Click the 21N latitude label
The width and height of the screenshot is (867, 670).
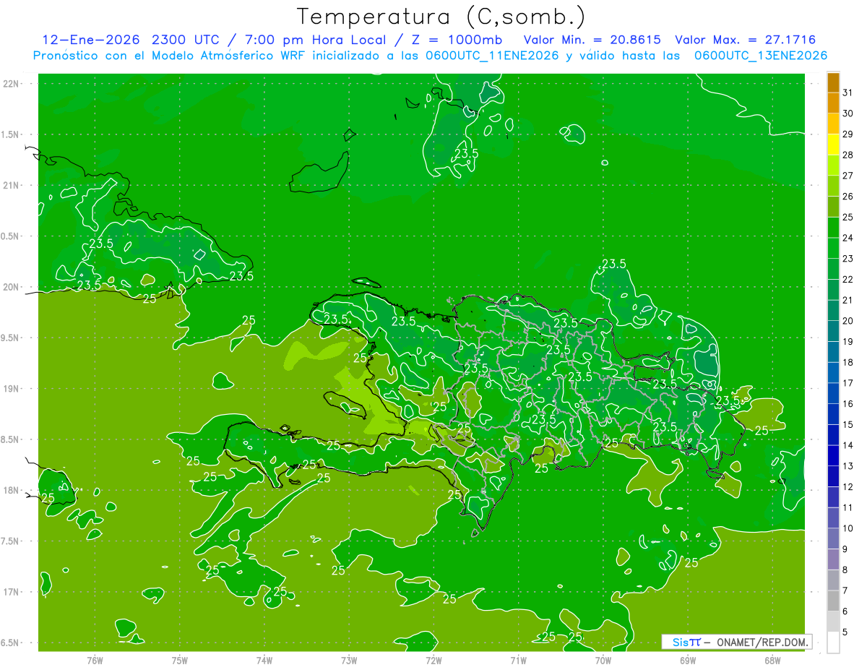(x=12, y=185)
